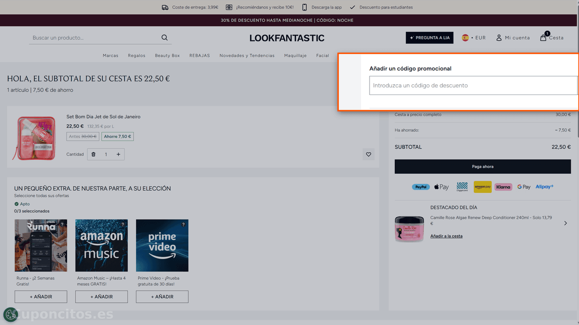Click the phone app download icon
The width and height of the screenshot is (579, 325).
coord(304,7)
